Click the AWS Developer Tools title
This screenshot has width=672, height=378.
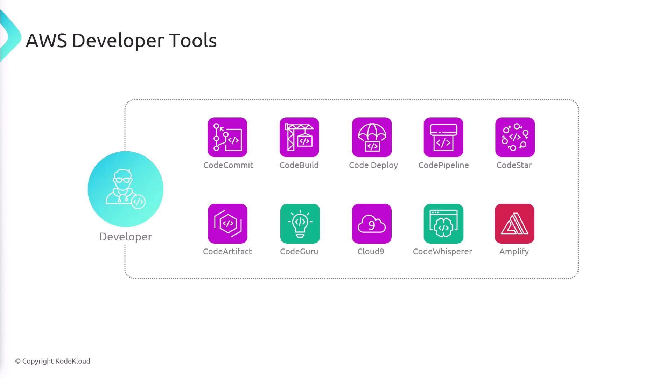[x=121, y=41]
